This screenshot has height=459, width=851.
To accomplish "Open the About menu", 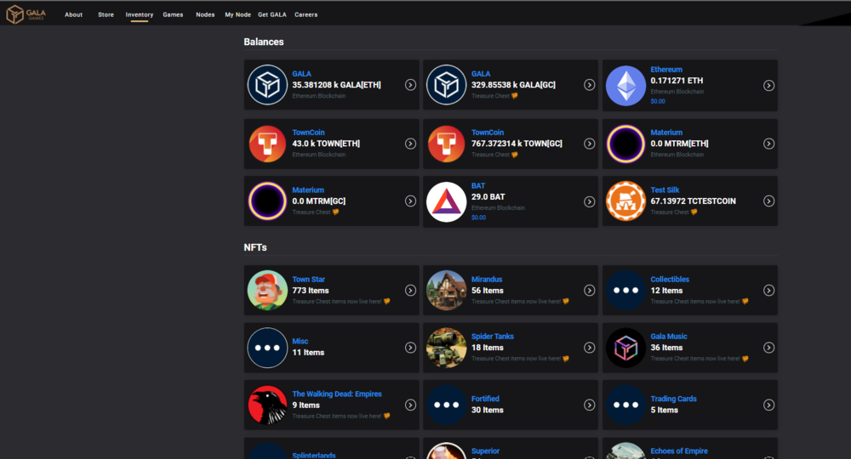I will (73, 14).
